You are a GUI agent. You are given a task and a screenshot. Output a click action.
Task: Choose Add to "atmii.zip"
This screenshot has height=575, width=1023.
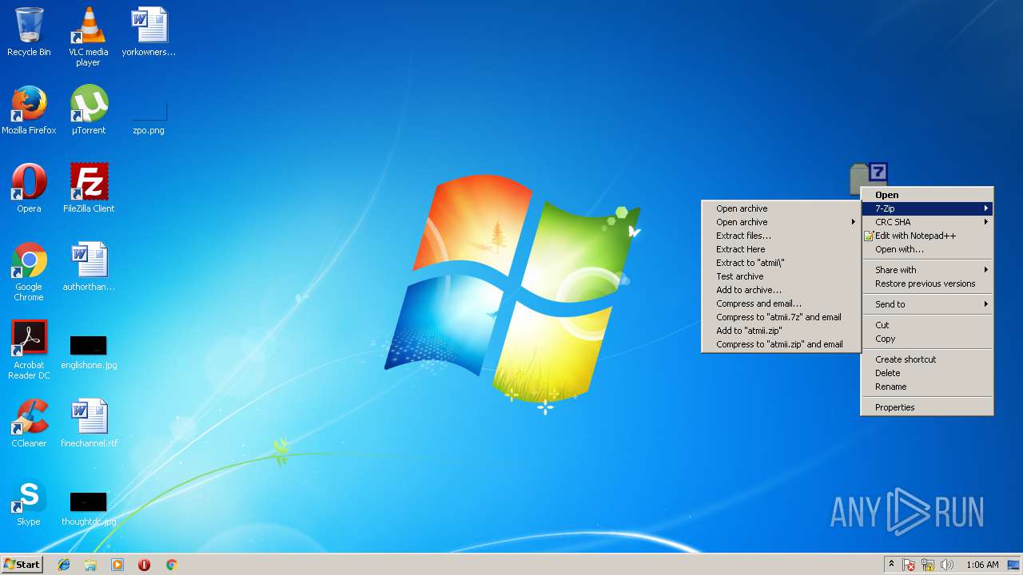[x=781, y=331]
